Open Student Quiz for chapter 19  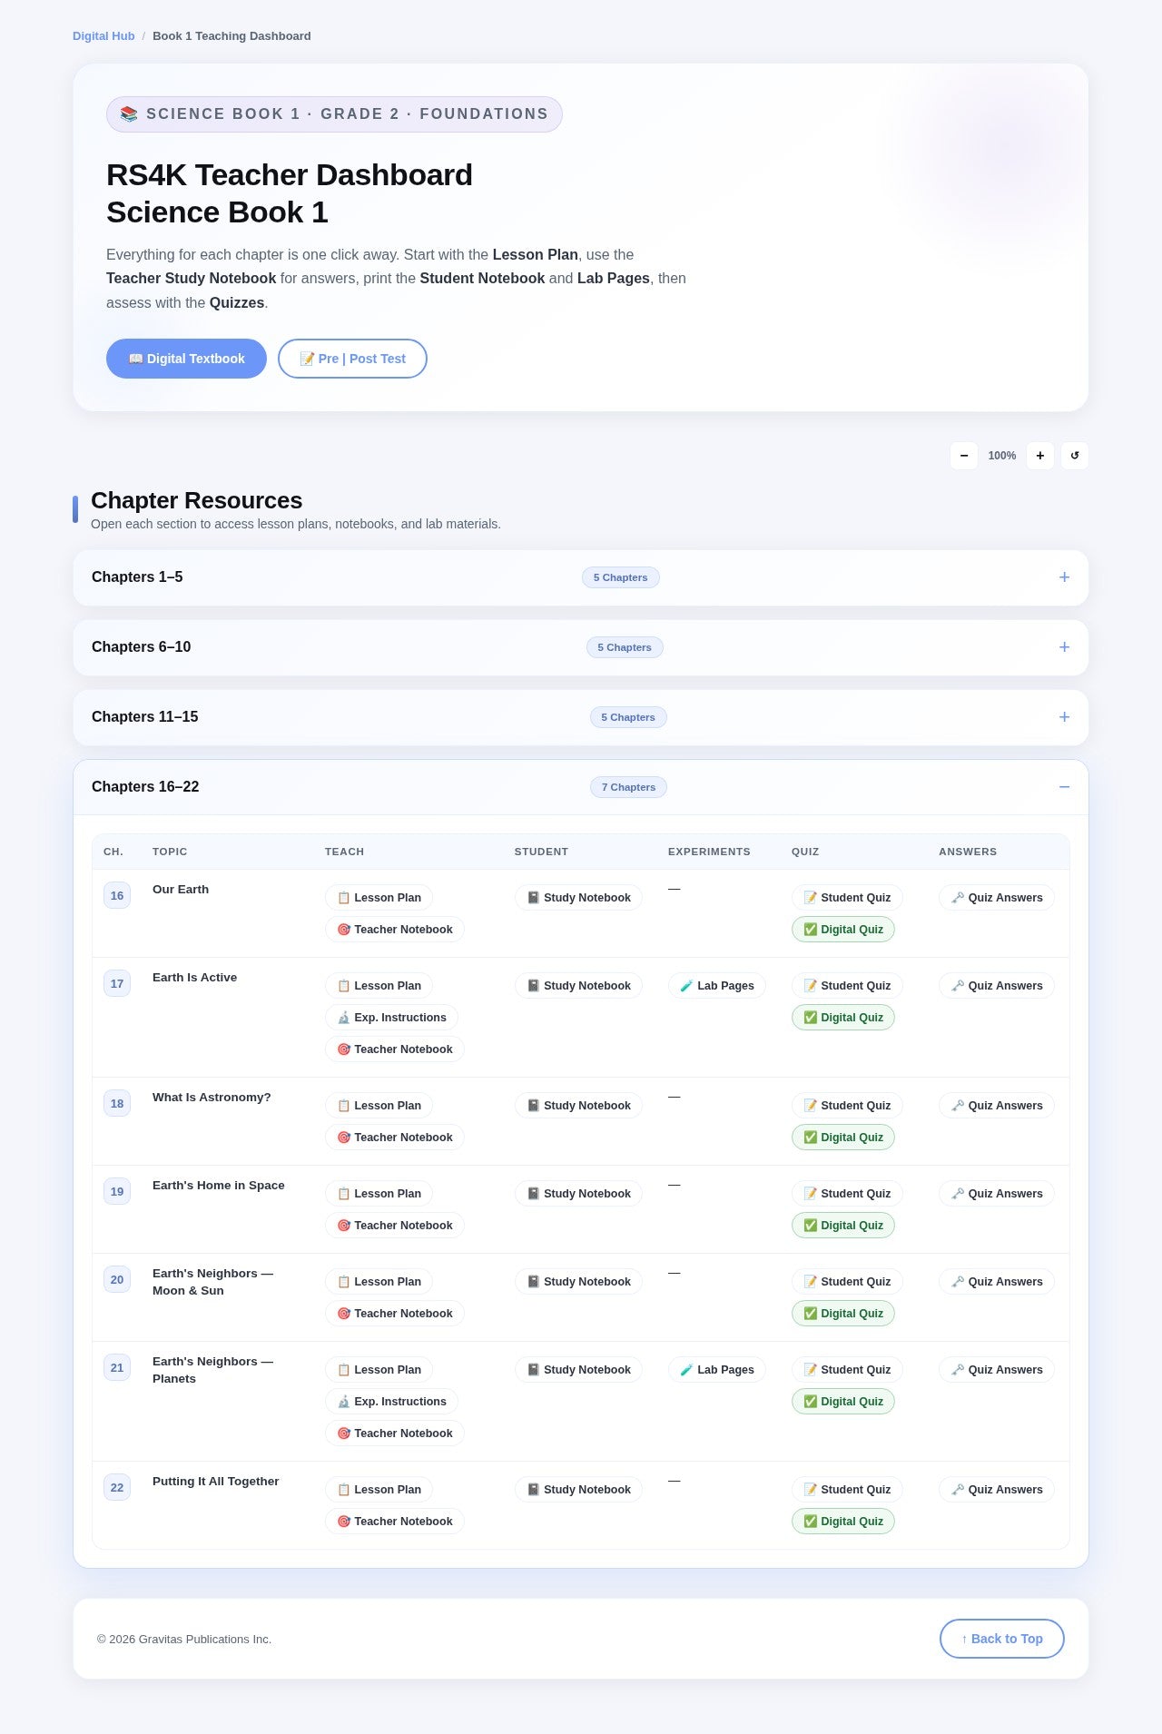[847, 1194]
